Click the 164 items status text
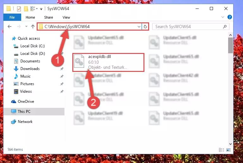 [x=15, y=149]
